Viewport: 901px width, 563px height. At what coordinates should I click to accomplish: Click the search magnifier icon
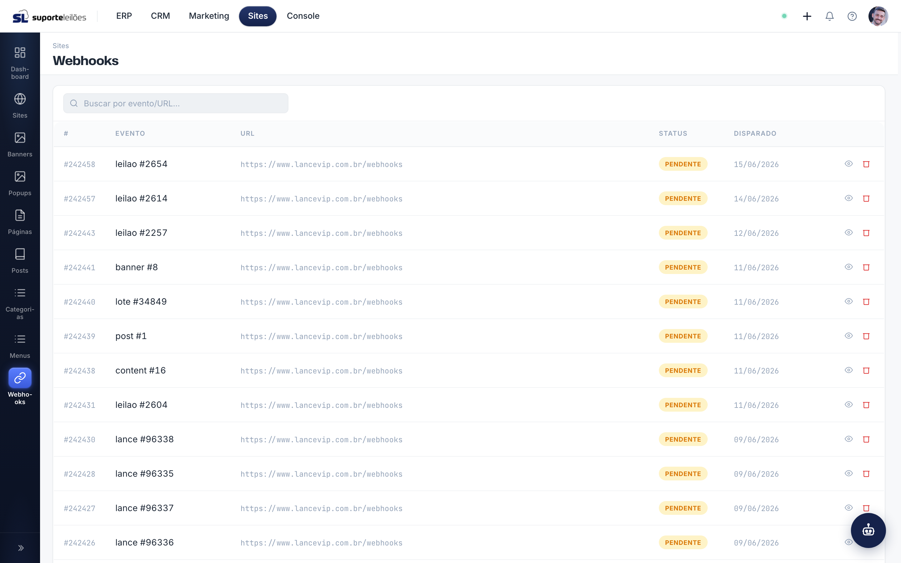(x=74, y=103)
